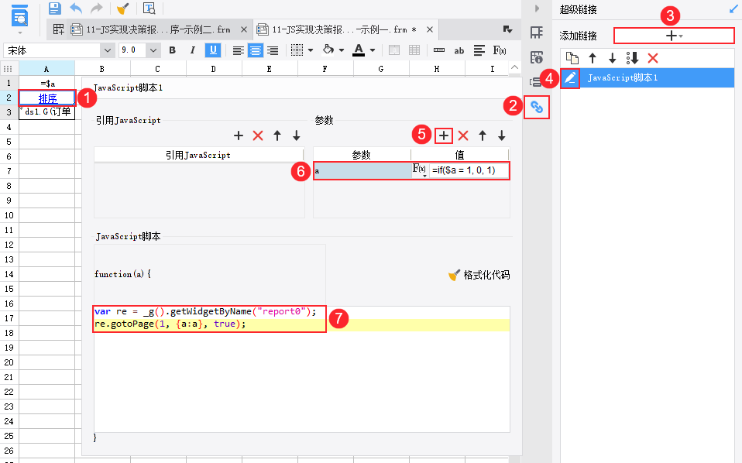The width and height of the screenshot is (742, 463).
Task: Click the cell border icon
Action: pyautogui.click(x=297, y=50)
